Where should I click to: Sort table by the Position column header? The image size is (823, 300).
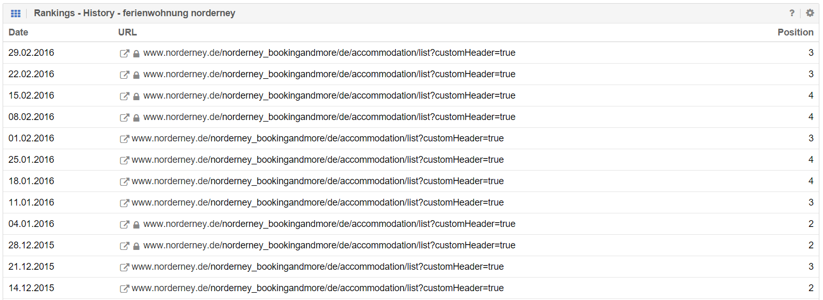[795, 32]
